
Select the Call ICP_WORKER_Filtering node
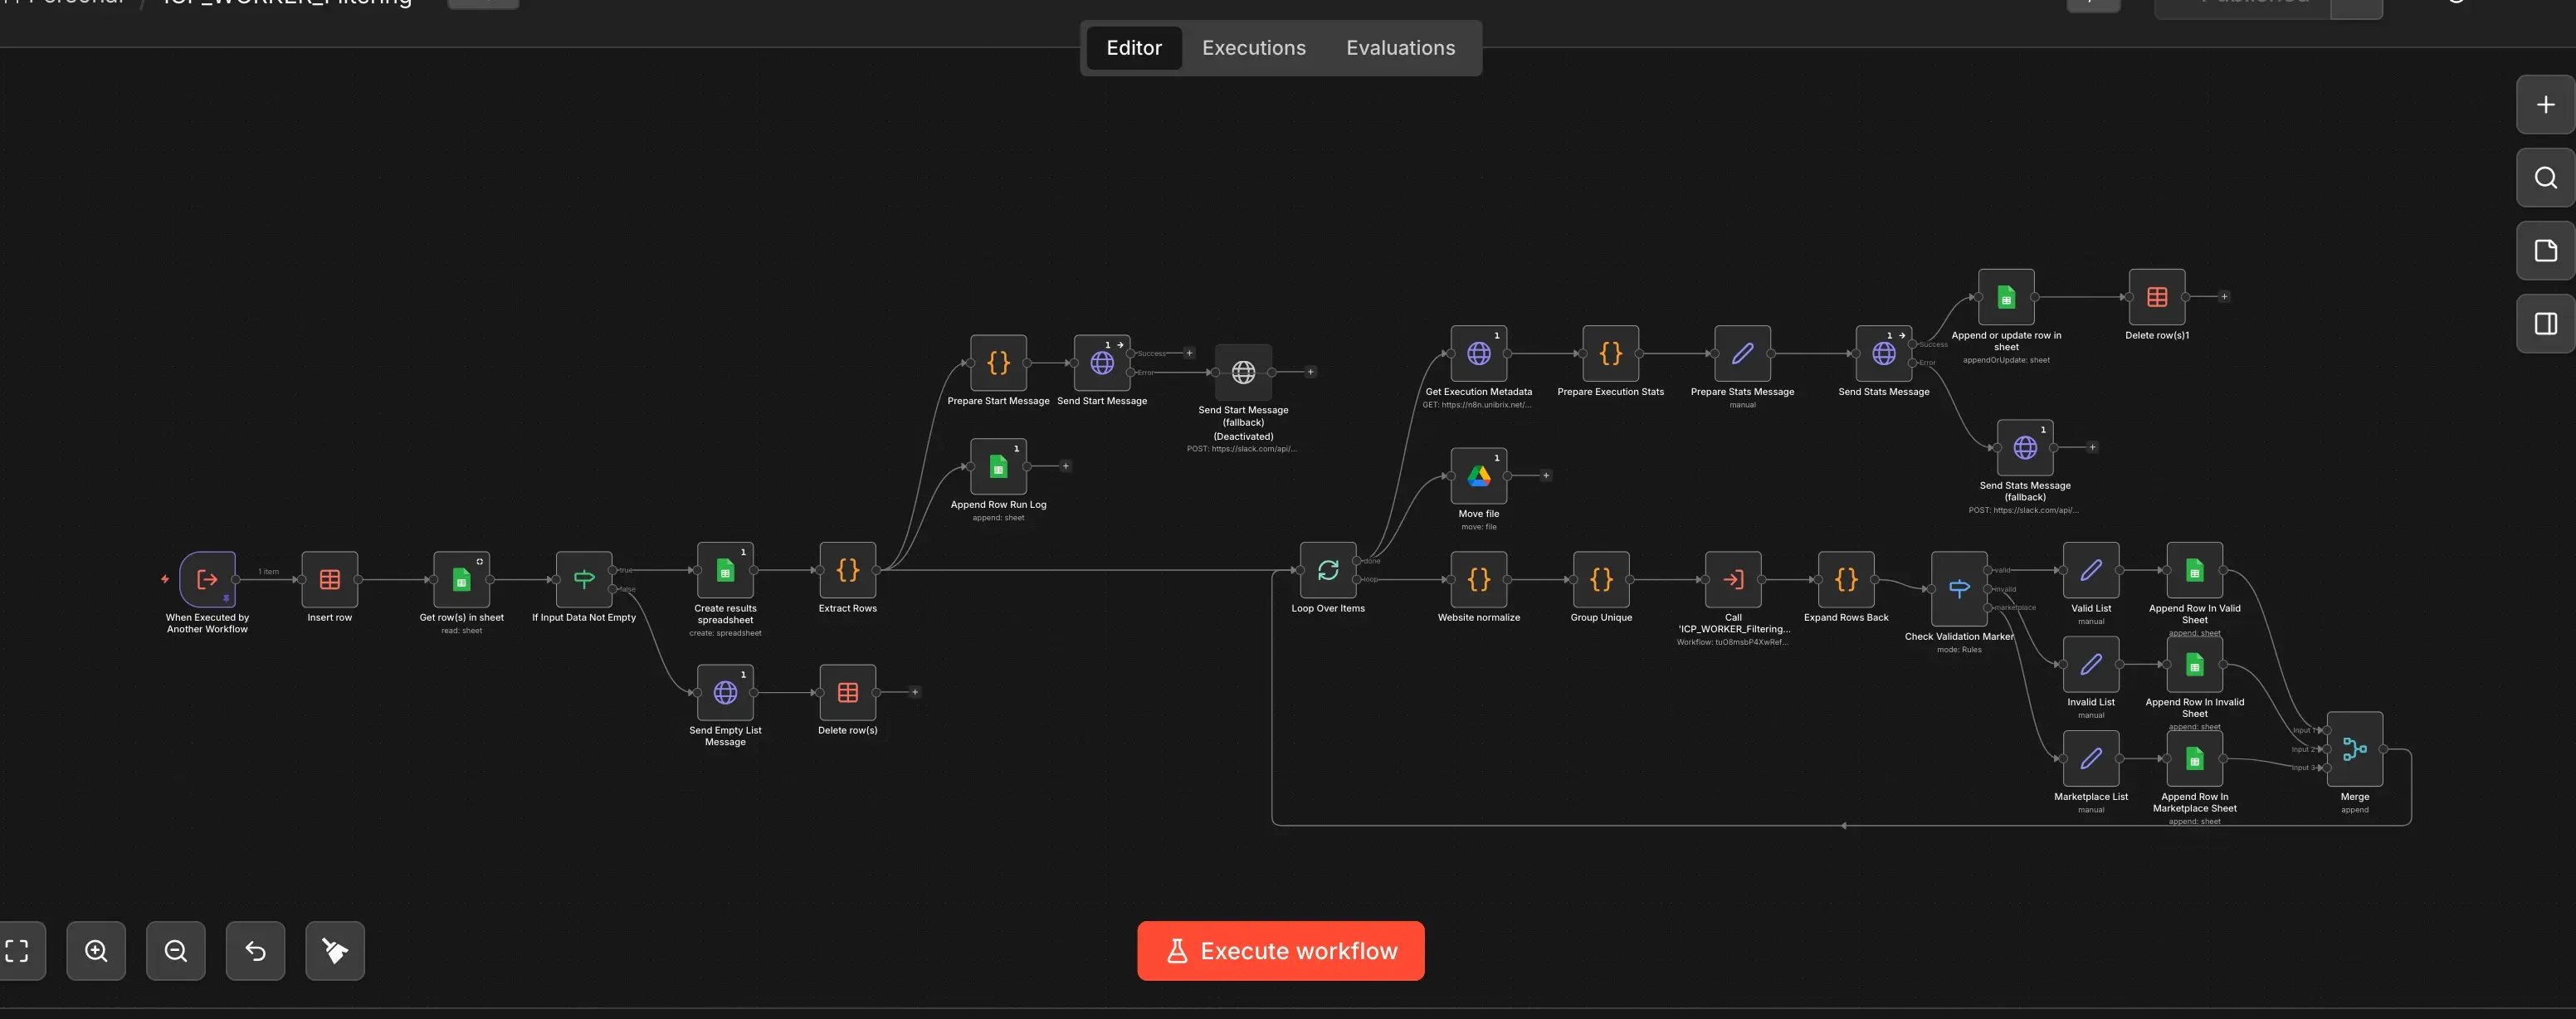point(1733,579)
